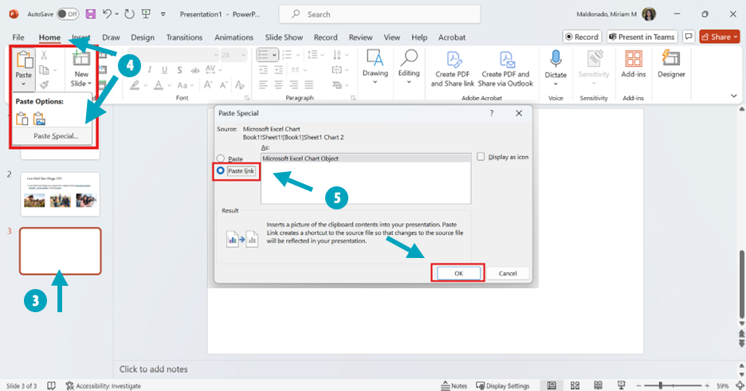
Task: Select slide 2 thumbnail
Action: [61, 194]
